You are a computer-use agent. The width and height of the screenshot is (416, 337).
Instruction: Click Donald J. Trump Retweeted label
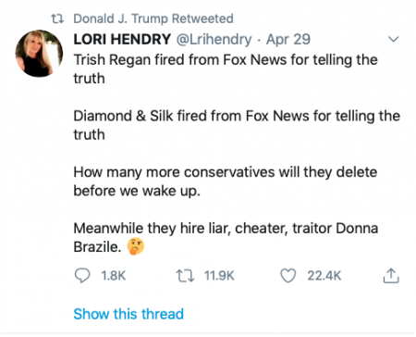coord(153,19)
